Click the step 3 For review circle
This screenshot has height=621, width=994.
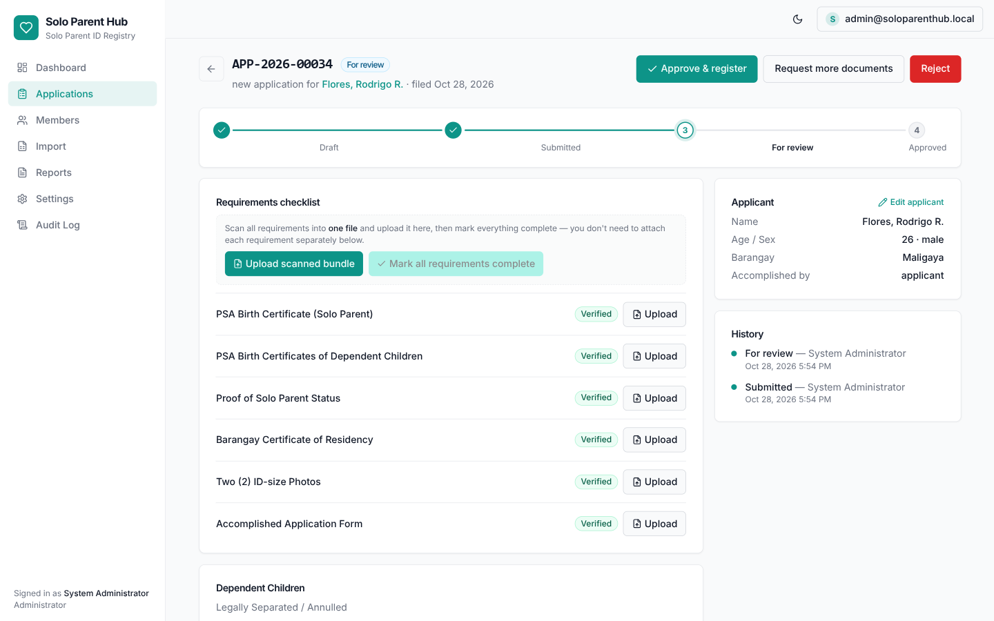pos(685,130)
